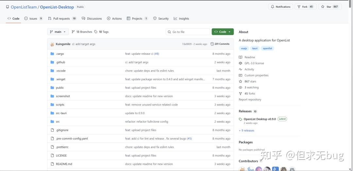Viewport: 353px width, 171px height.
Task: Open the Actions tab
Action: 114,19
